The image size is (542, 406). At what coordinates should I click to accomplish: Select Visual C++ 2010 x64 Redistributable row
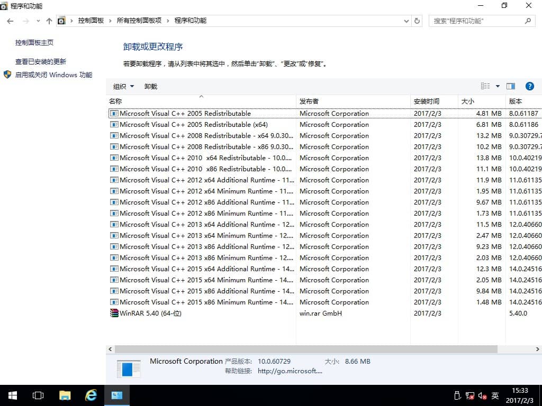[x=325, y=158]
